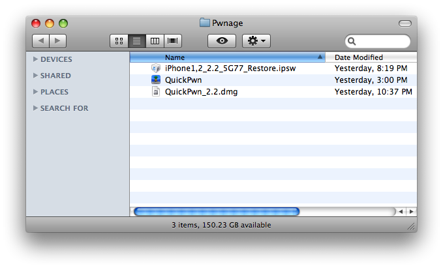The image size is (443, 268).
Task: Select the iPhone1,2_2.2_5G77_Restore.ipsw file icon
Action: tap(156, 68)
